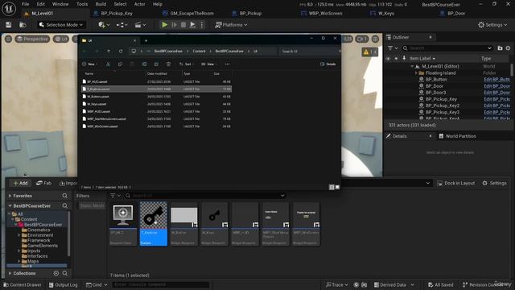Open the File menu
Image resolution: width=515 pixels, height=290 pixels.
coord(25,4)
